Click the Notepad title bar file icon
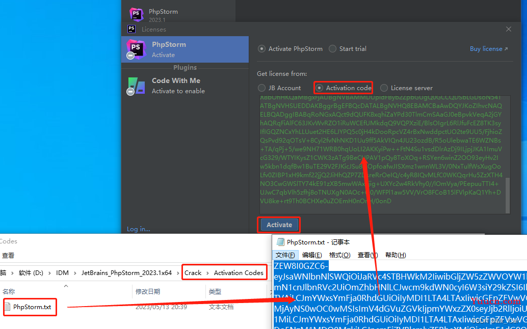 click(280, 242)
